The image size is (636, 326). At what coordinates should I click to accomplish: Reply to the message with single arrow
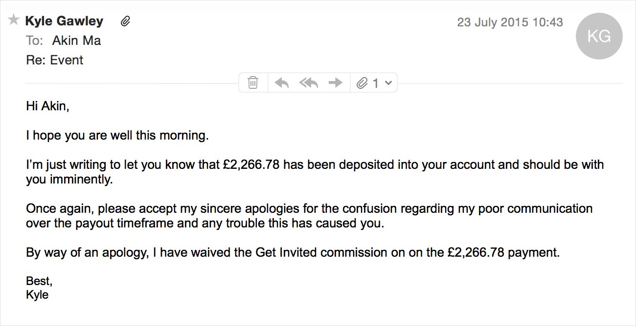(x=282, y=83)
